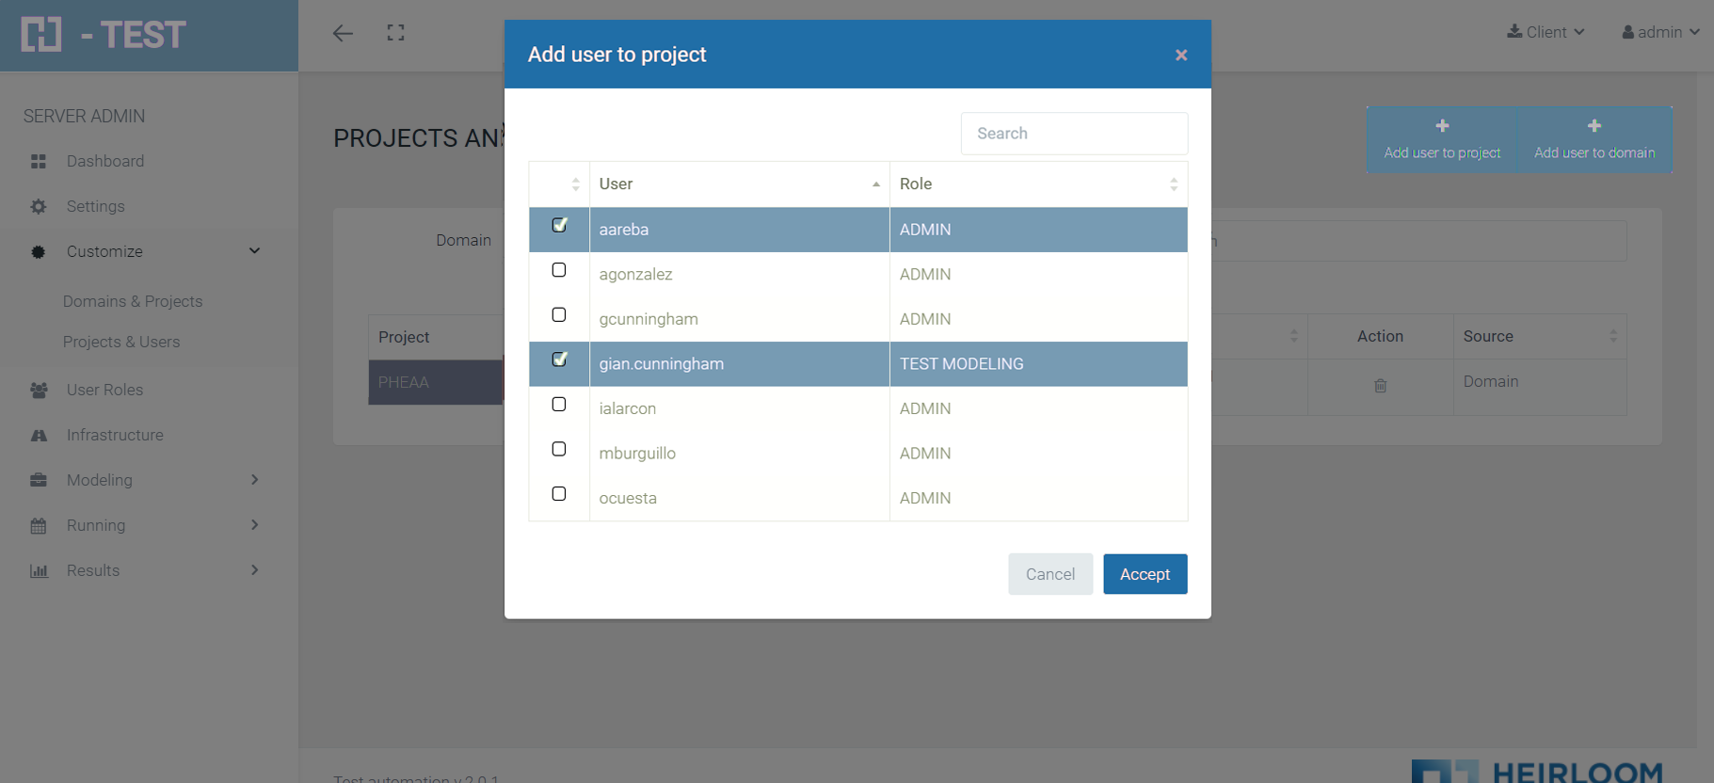Click the back arrow icon
This screenshot has height=783, width=1714.
[x=343, y=34]
